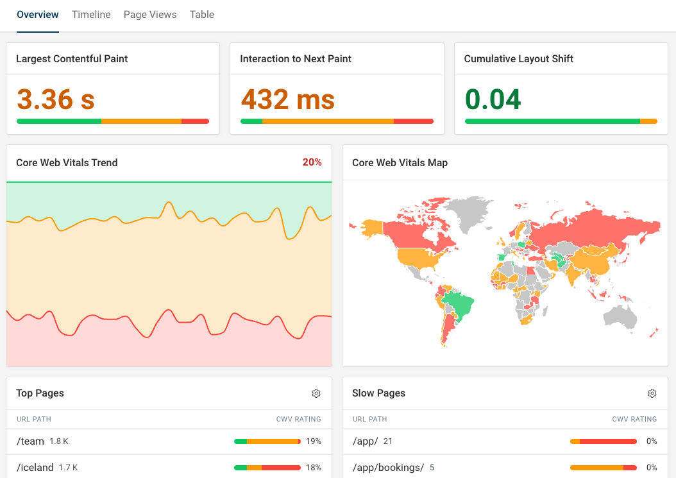Click the LCP rating progress bar
The width and height of the screenshot is (676, 478).
click(x=113, y=121)
